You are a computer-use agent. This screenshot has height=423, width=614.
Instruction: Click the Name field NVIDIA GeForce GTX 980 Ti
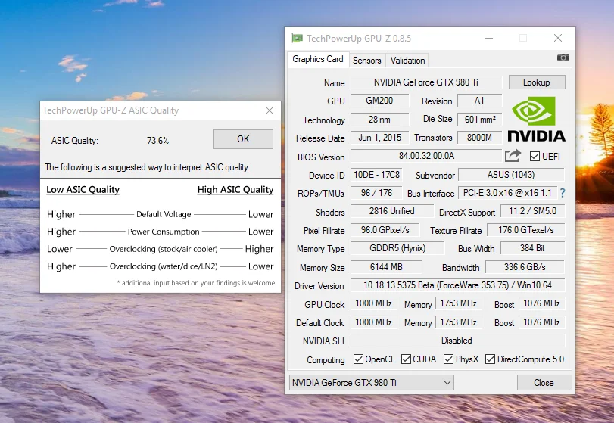pyautogui.click(x=426, y=82)
